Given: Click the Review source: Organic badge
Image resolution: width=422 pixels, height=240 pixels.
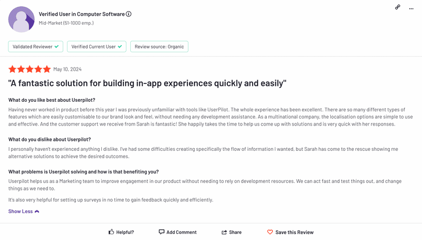Looking at the screenshot, I should [159, 46].
